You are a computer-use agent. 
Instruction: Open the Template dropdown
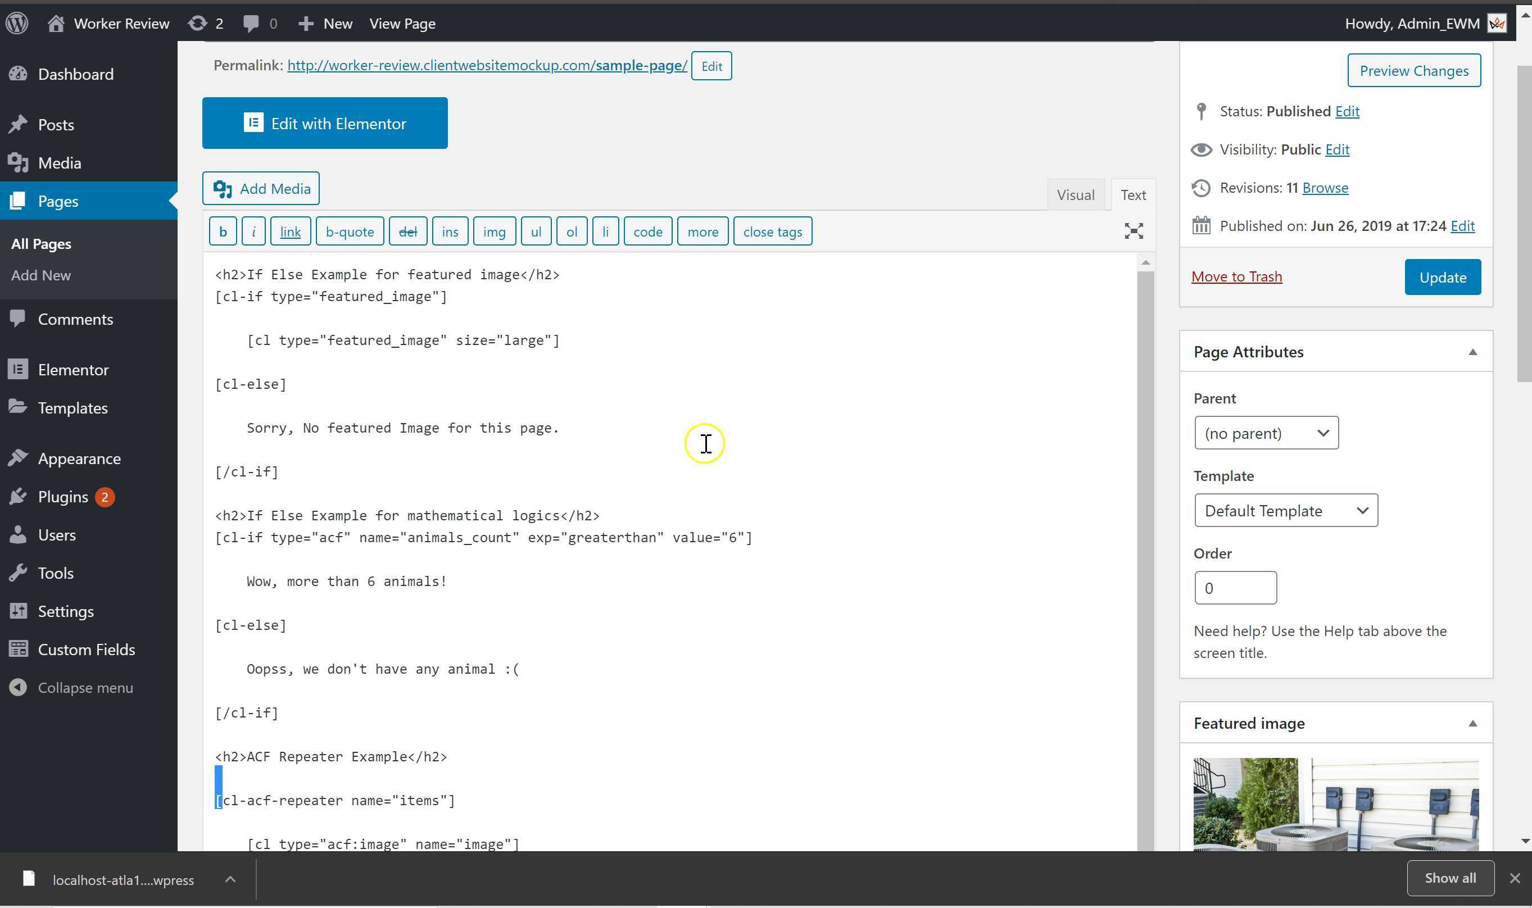[x=1285, y=510]
